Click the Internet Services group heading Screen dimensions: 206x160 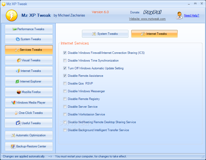(75, 43)
